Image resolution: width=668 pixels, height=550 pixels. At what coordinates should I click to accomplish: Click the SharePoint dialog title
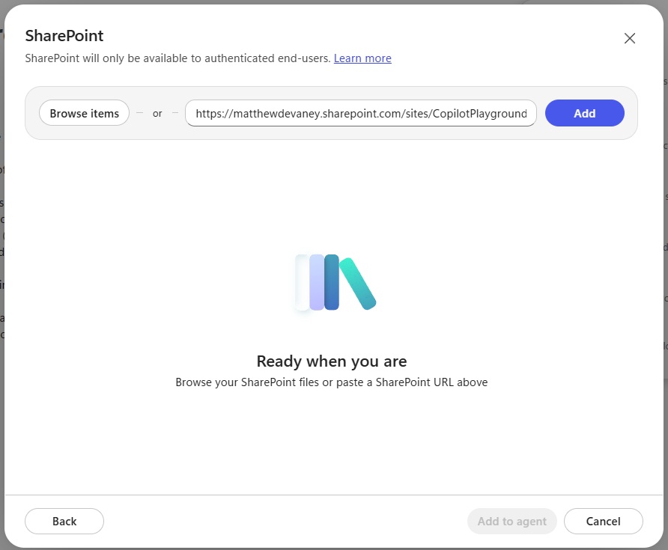click(x=64, y=36)
